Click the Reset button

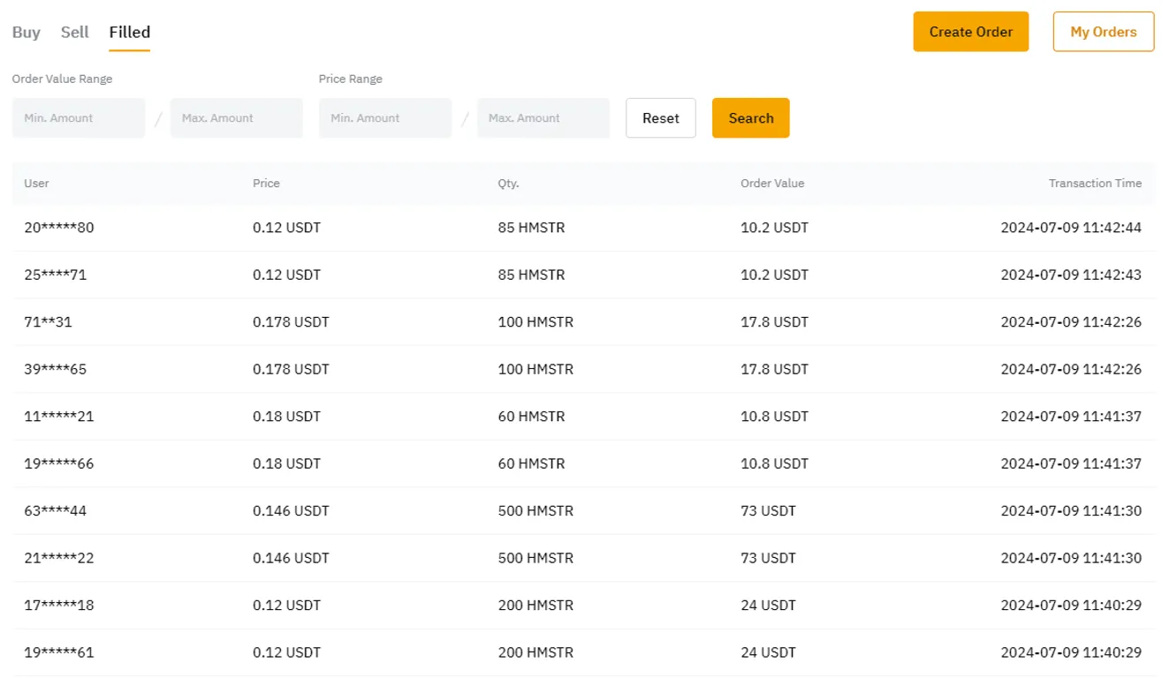(x=661, y=118)
